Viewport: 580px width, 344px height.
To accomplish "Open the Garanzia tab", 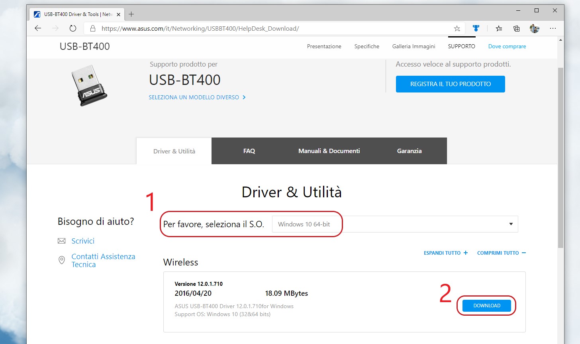I will pos(409,151).
